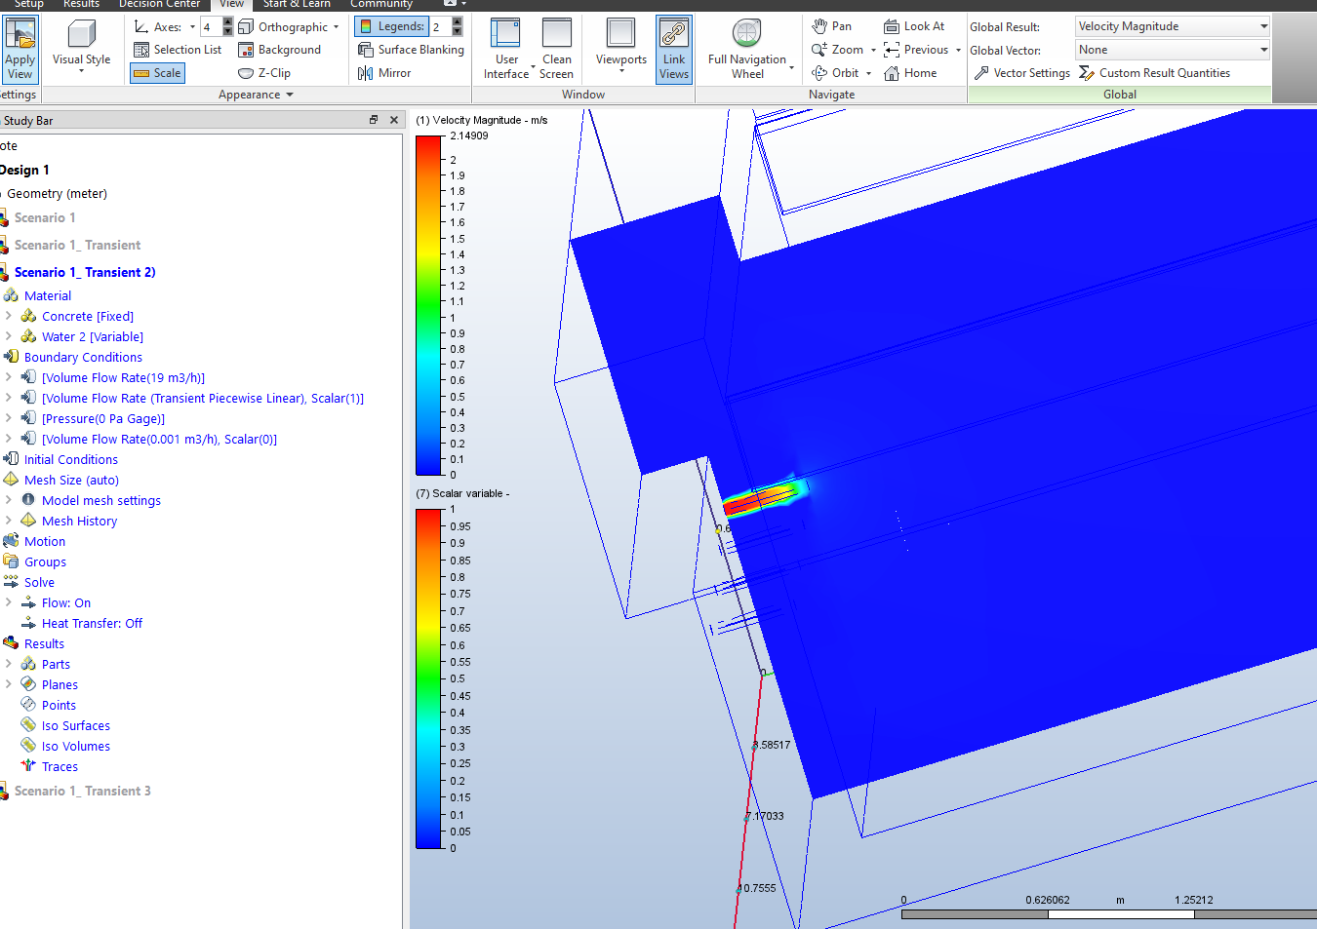Open Vector Settings
The image size is (1317, 929).
[x=1021, y=73]
